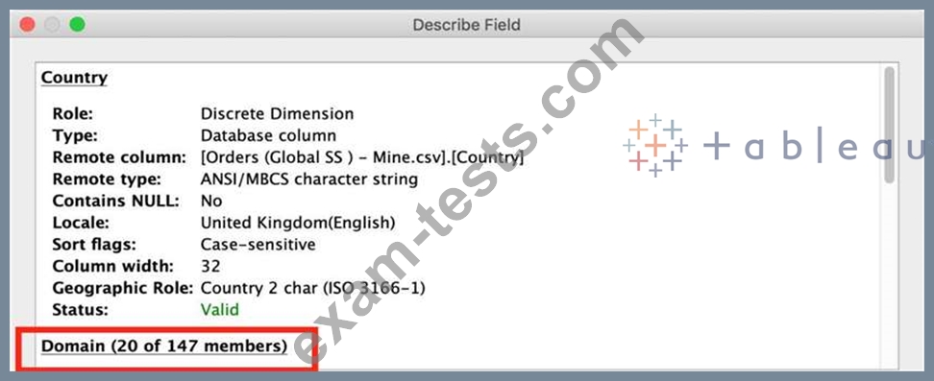934x381 pixels.
Task: Click the Contains NULL value 'No'
Action: coord(211,201)
